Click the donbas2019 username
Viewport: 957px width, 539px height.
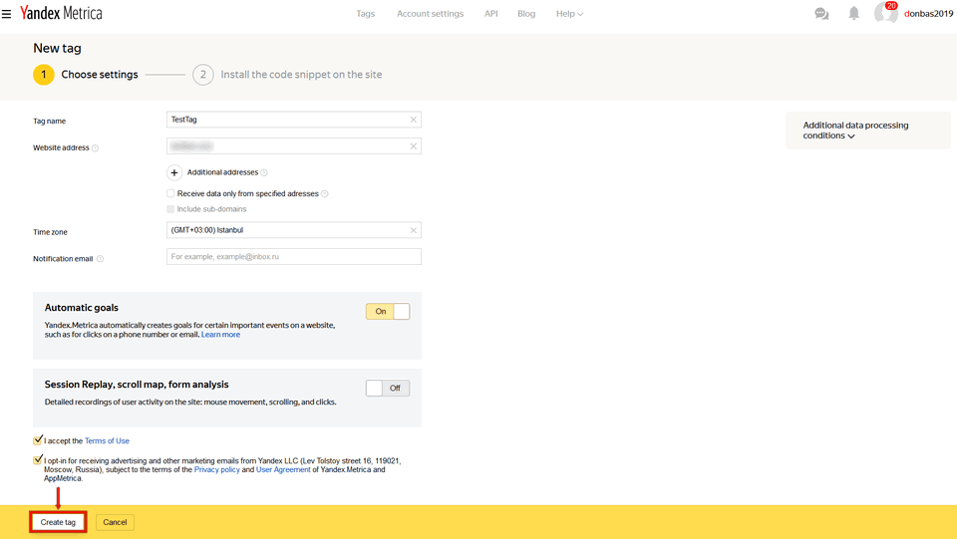pos(928,13)
